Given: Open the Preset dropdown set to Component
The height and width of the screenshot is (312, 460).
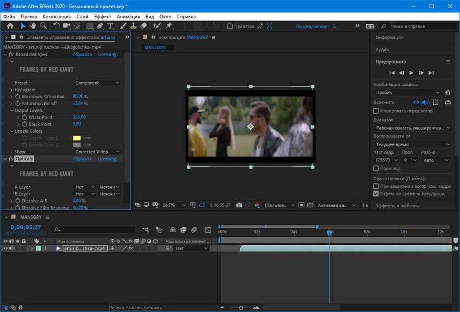Looking at the screenshot, I should (97, 83).
